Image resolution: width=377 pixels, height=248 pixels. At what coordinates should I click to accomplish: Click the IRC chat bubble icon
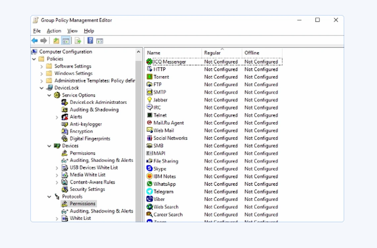[x=150, y=107]
